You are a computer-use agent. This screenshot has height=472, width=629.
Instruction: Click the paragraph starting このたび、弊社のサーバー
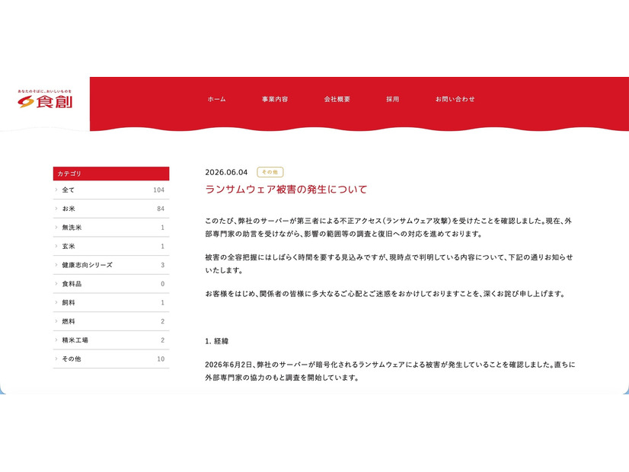pyautogui.click(x=388, y=228)
